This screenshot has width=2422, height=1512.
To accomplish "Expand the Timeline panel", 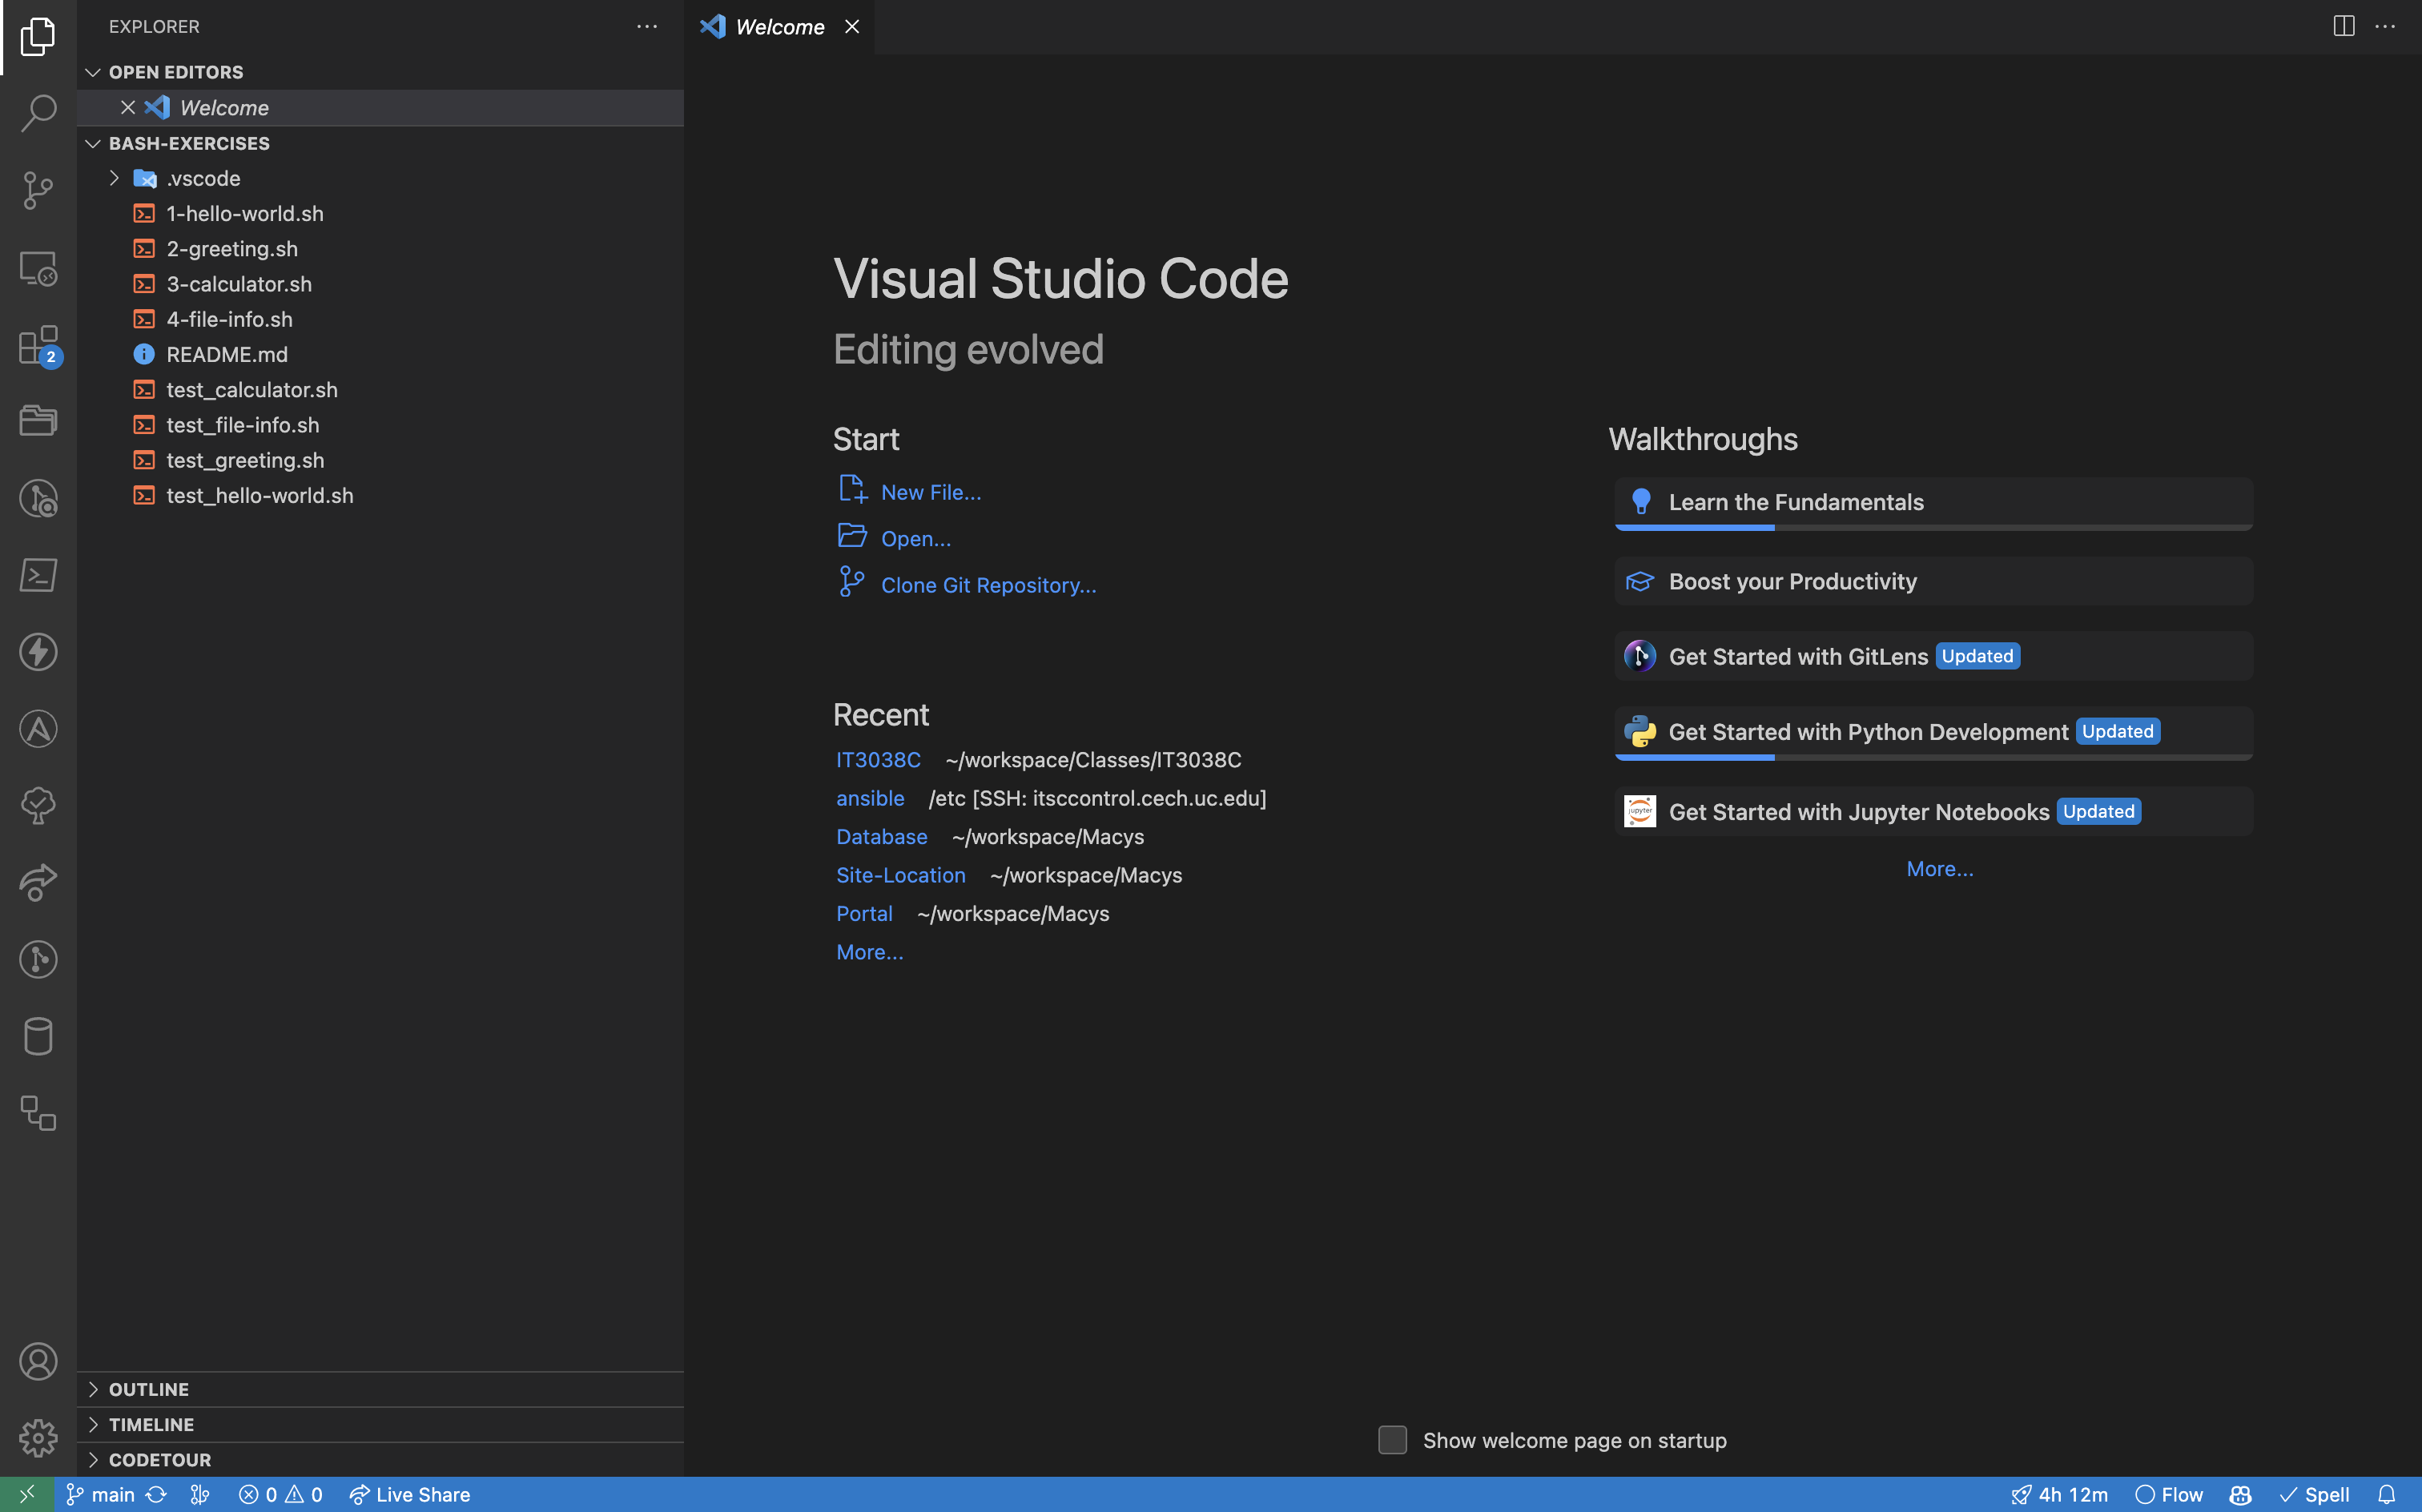I will tap(380, 1424).
